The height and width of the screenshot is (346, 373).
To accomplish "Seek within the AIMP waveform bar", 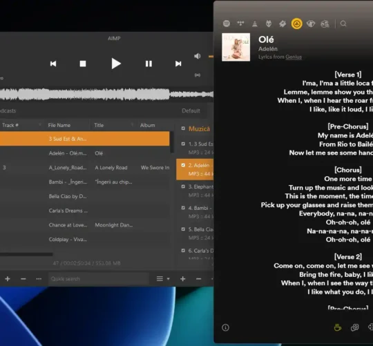I will 106,94.
